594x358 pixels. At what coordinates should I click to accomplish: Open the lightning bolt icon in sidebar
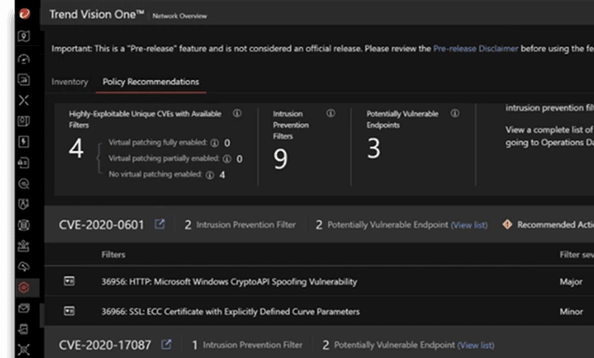tap(23, 142)
